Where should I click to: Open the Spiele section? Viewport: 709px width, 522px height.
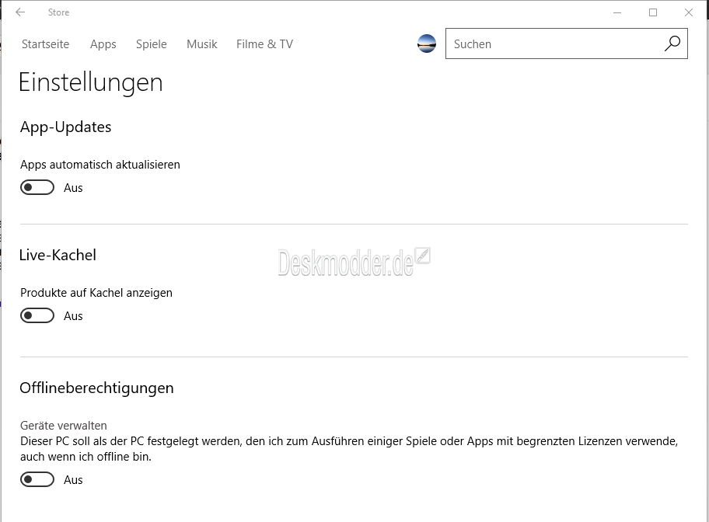[x=152, y=44]
